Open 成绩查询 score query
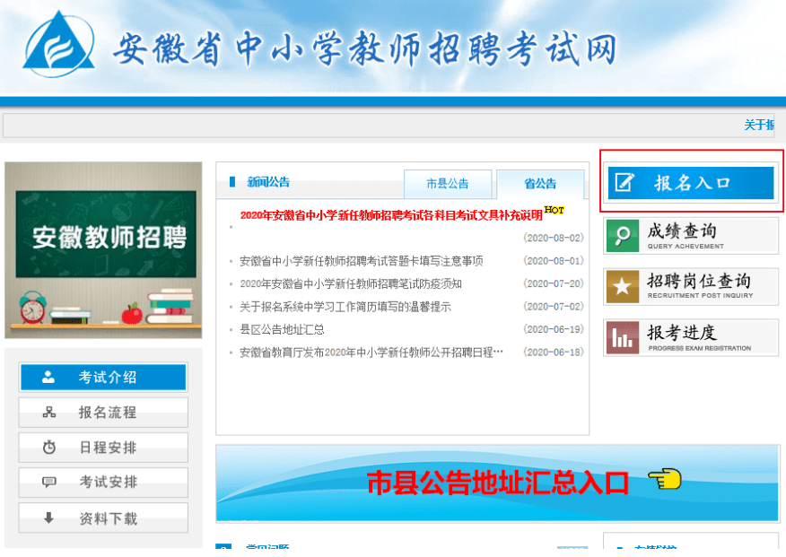This screenshot has width=786, height=557. (691, 236)
